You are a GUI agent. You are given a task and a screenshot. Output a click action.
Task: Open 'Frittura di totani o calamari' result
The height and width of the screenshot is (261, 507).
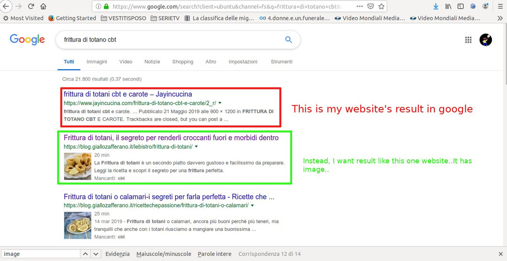(x=169, y=197)
